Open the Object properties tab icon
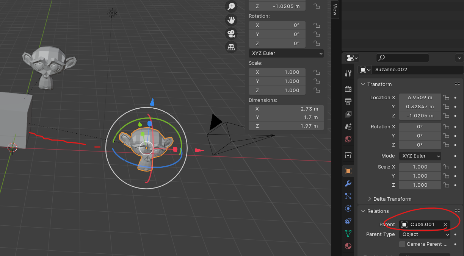Viewport: 464px width, 256px height. pyautogui.click(x=348, y=171)
